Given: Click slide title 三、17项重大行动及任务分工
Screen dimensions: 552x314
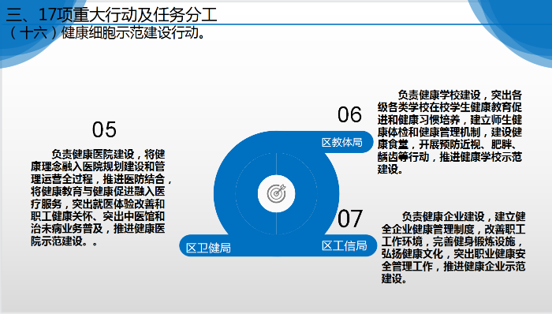Looking at the screenshot, I should (x=111, y=14).
